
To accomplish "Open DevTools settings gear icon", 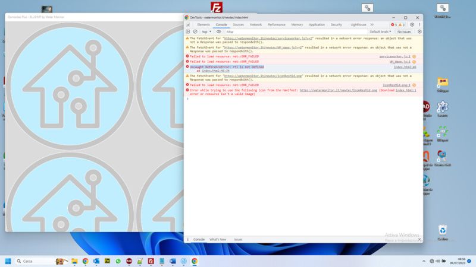I will [412, 24].
